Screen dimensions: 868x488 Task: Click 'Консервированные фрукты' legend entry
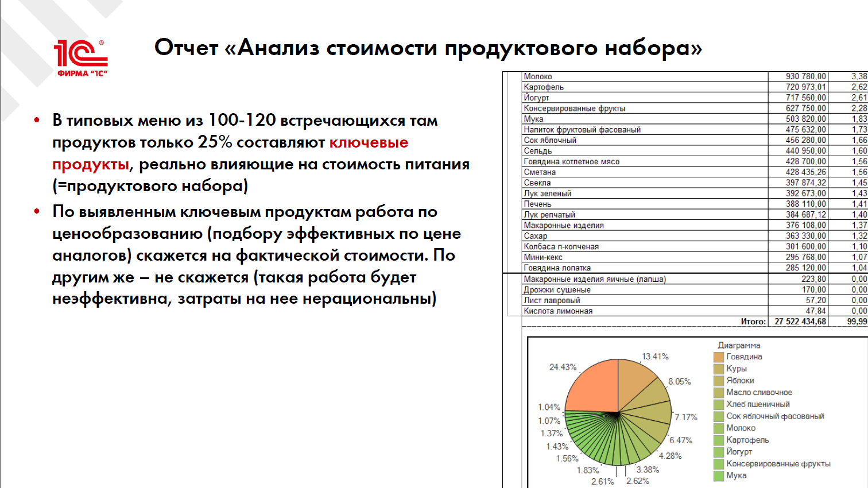(778, 464)
